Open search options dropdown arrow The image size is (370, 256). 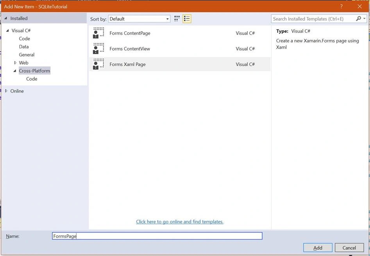(x=365, y=19)
